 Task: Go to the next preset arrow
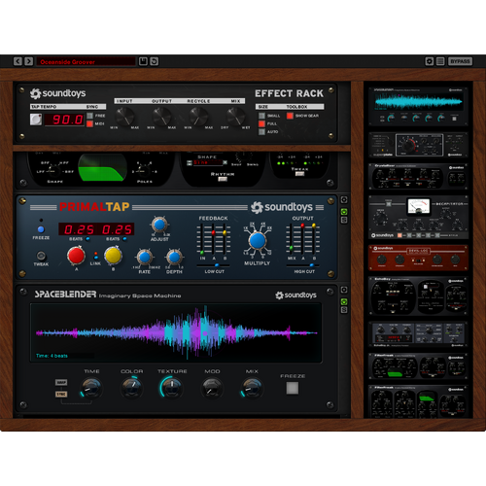[29, 61]
